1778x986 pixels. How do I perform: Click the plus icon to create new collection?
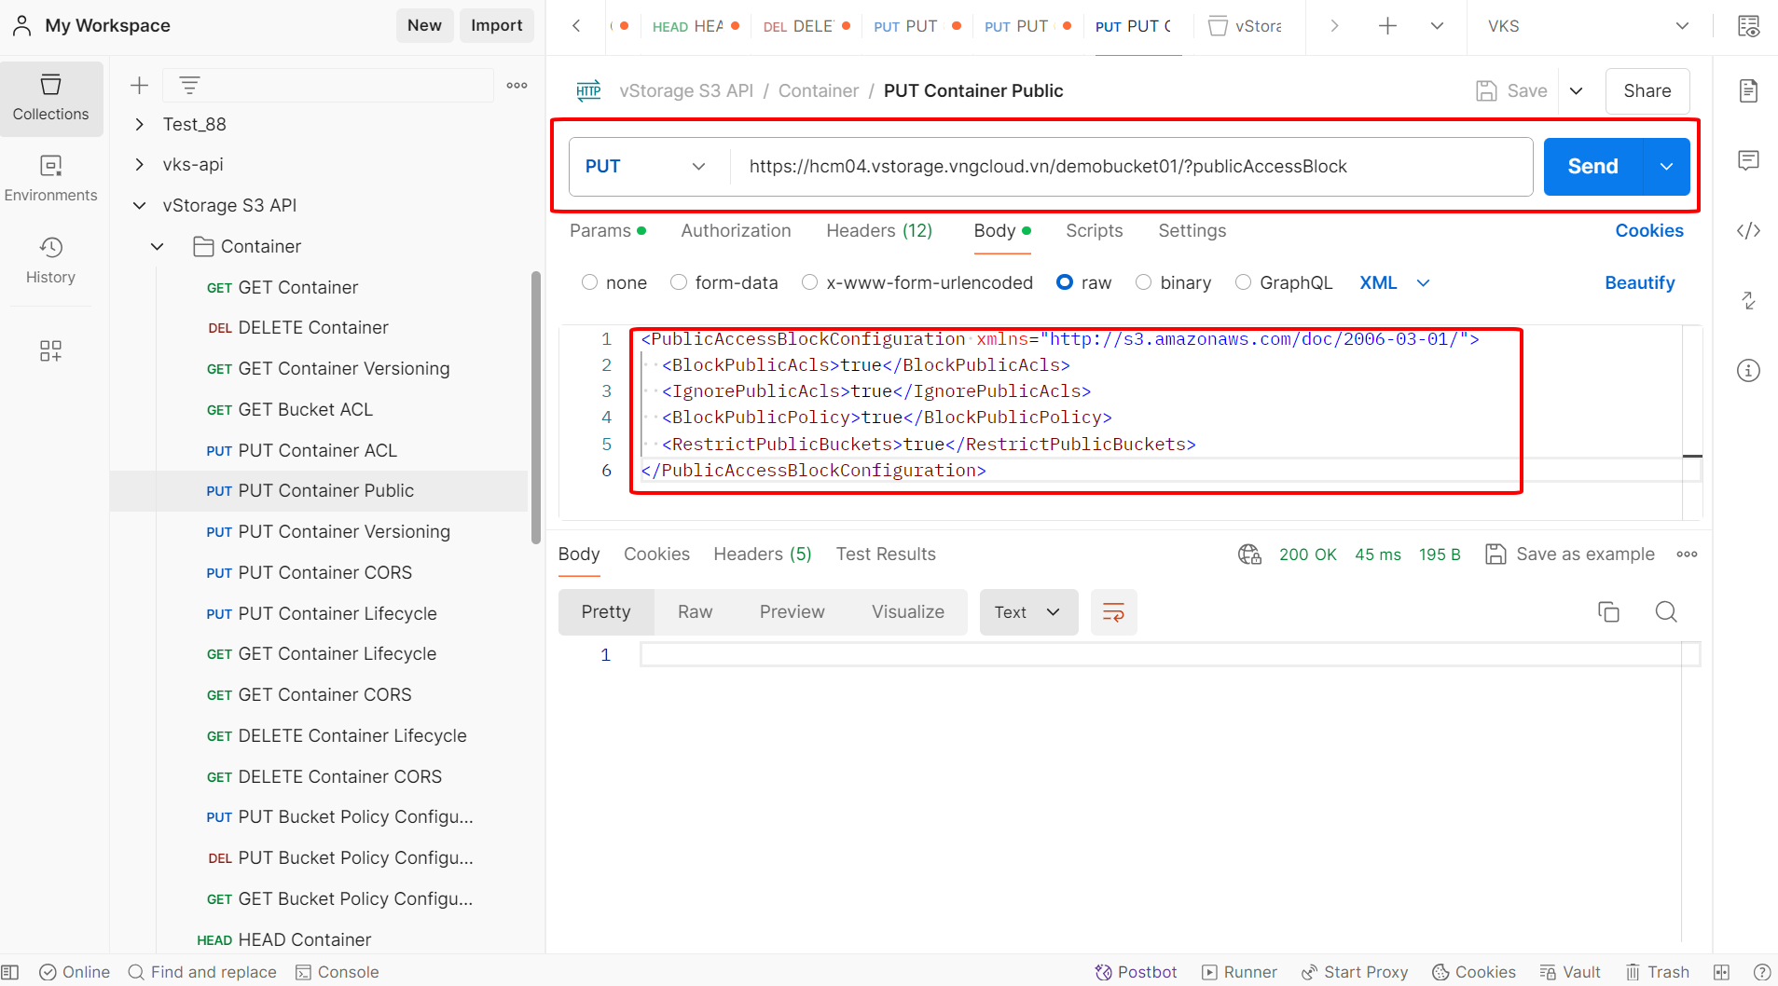coord(139,86)
